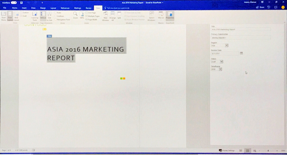Switch to Draft view
The width and height of the screenshot is (287, 155).
23,16
